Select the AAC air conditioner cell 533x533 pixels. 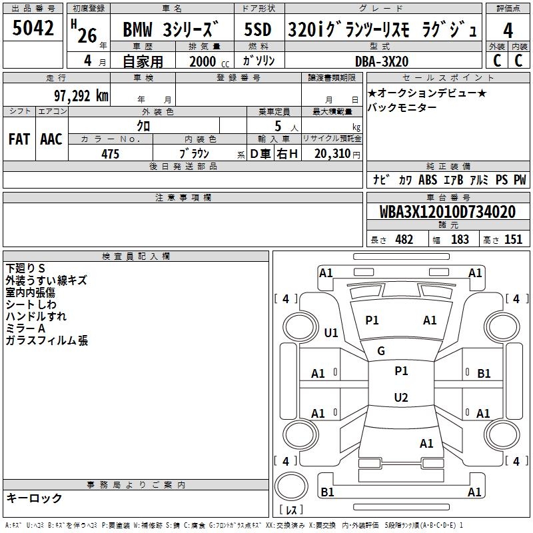click(51, 139)
